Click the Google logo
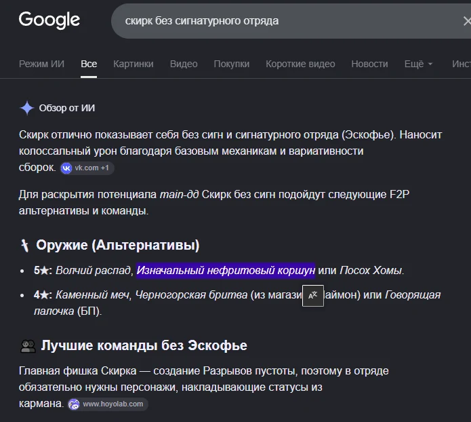 [x=49, y=20]
